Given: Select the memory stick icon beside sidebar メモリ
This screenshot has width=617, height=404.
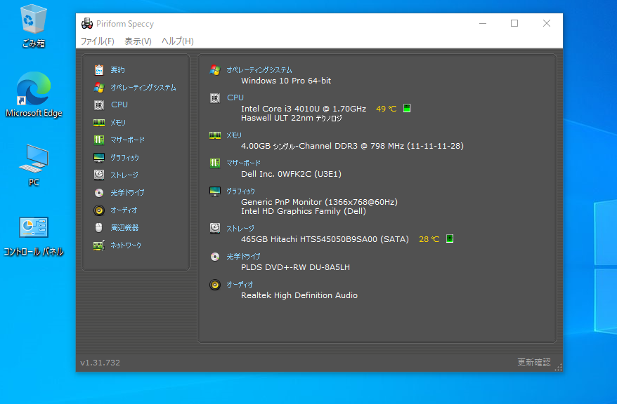Looking at the screenshot, I should point(99,123).
